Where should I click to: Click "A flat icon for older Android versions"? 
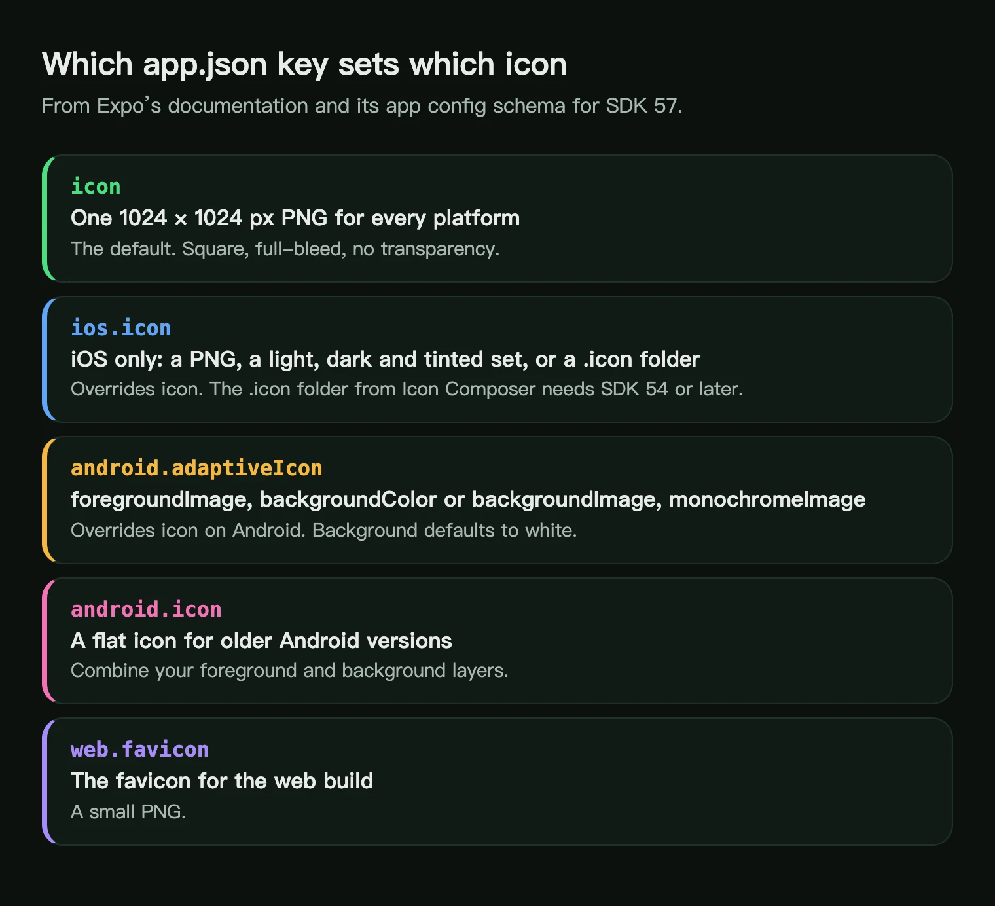click(261, 640)
